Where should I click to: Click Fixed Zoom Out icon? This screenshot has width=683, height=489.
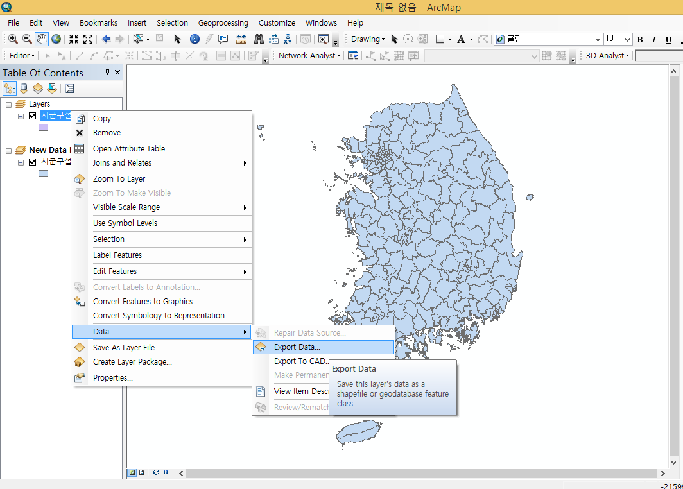[x=88, y=39]
